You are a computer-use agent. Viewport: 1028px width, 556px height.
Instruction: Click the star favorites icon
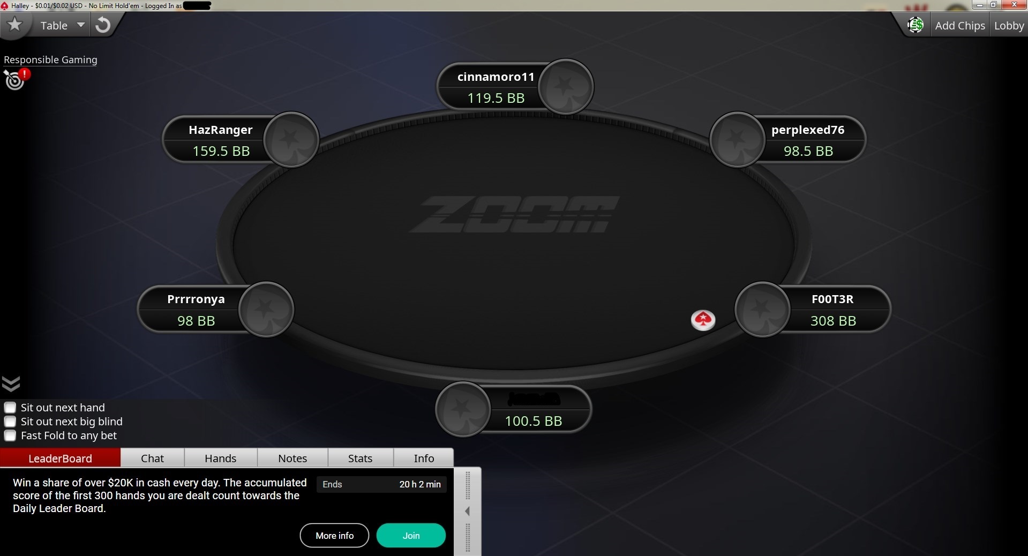[15, 25]
